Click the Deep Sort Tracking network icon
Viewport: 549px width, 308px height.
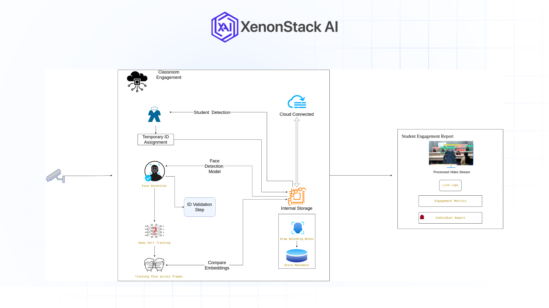(154, 231)
